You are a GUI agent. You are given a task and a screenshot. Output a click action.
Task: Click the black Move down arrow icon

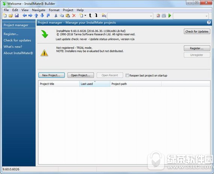tap(96, 15)
